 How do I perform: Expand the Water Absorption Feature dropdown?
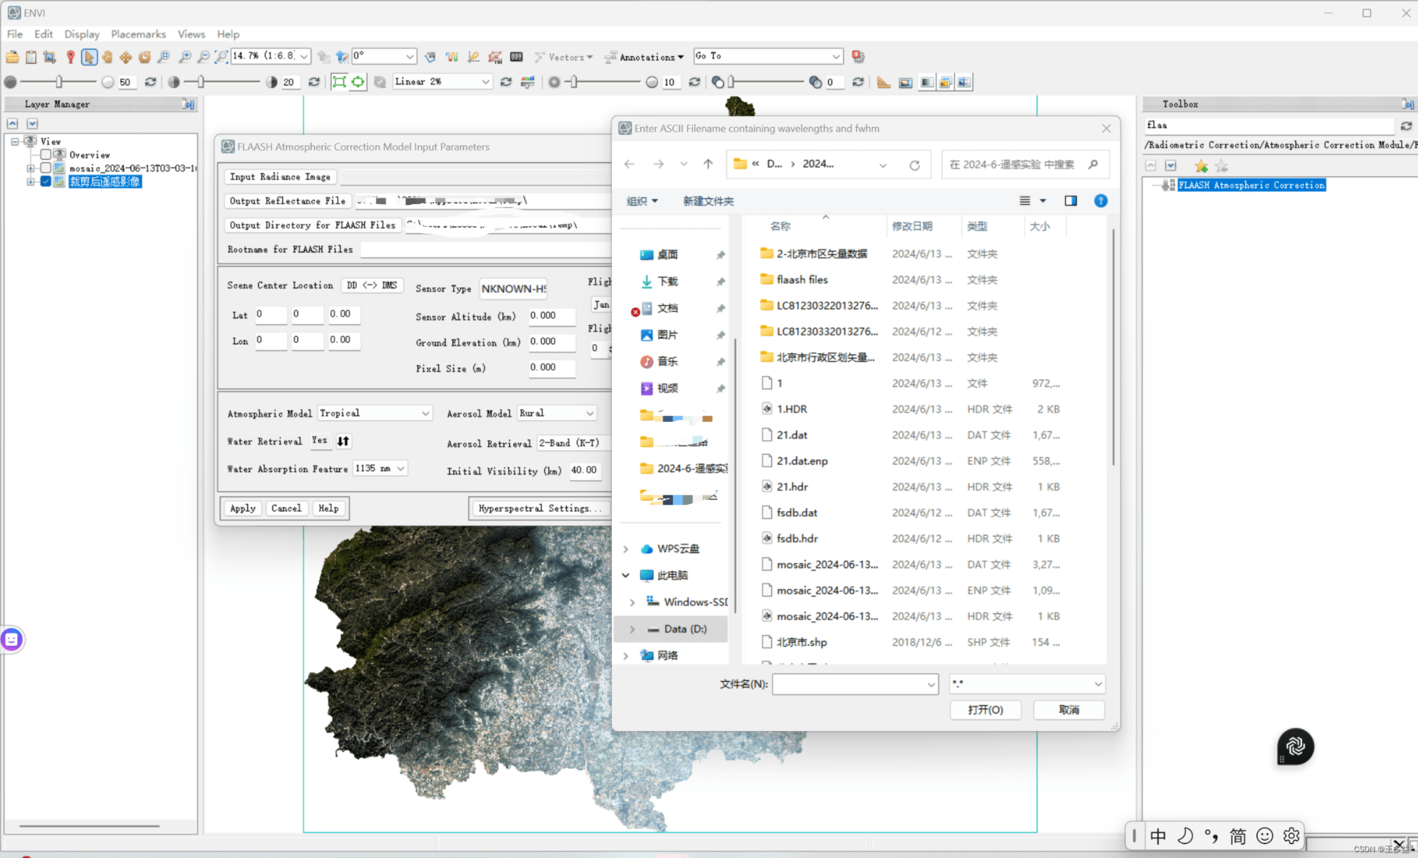400,469
